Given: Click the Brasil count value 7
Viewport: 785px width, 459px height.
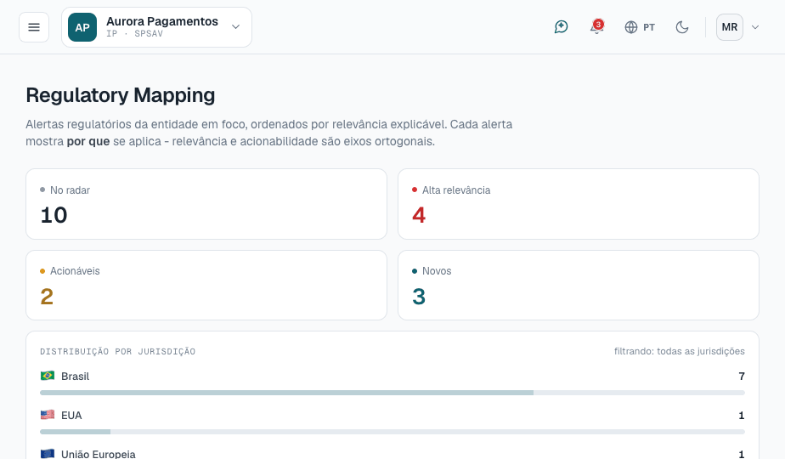Looking at the screenshot, I should coord(742,377).
